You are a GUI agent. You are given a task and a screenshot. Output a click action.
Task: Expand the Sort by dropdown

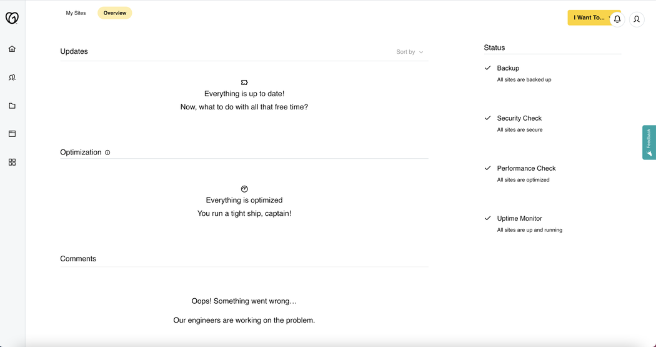(x=410, y=52)
